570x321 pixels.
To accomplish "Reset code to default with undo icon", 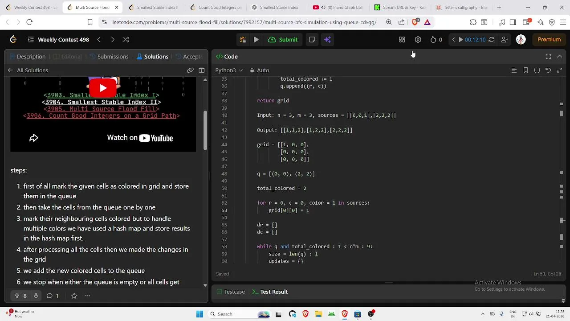I will coord(548,70).
